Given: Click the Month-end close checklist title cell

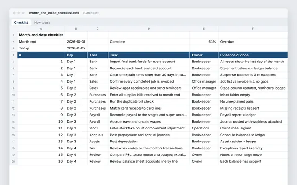Looking at the screenshot, I should pyautogui.click(x=41, y=35).
